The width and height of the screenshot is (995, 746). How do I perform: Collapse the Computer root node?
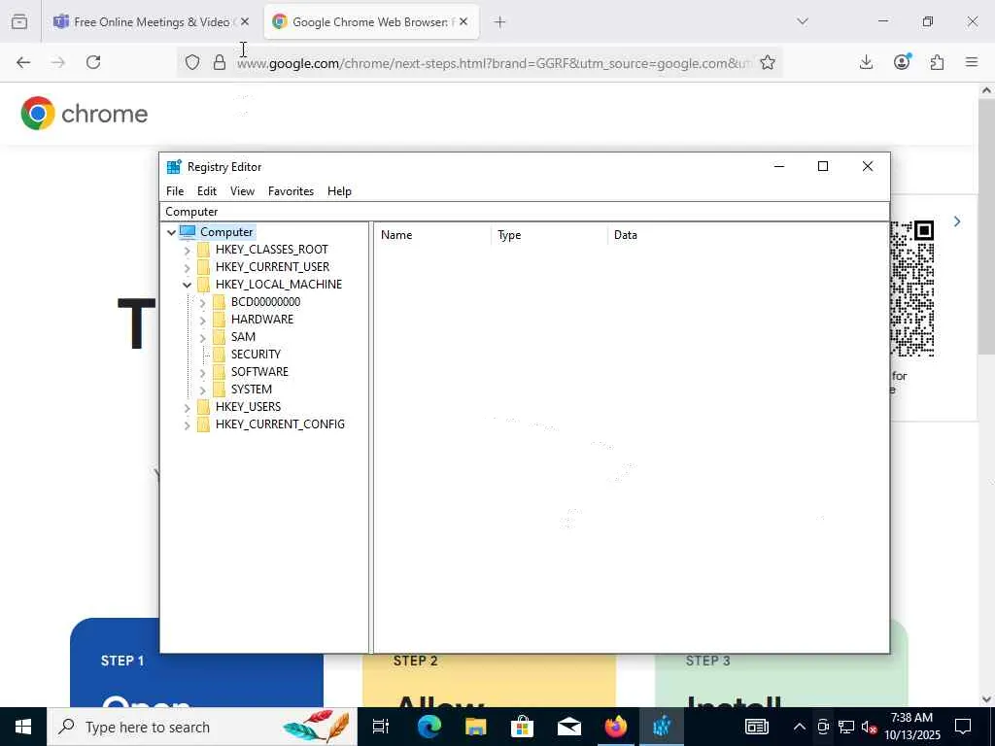click(171, 233)
